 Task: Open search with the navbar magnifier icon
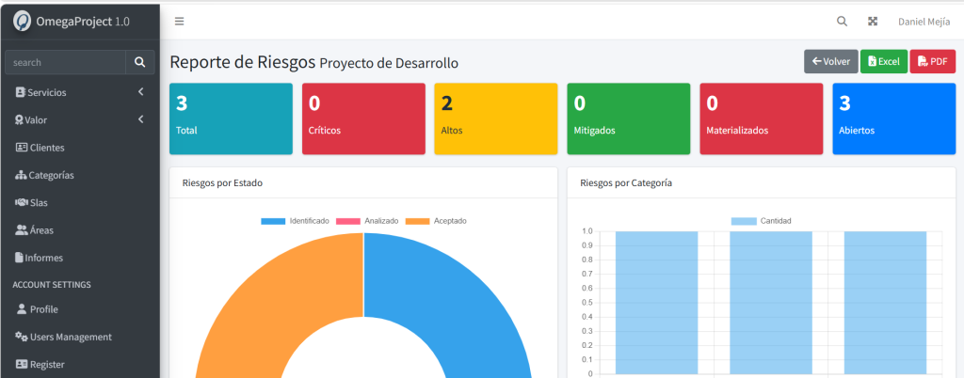pyautogui.click(x=843, y=22)
